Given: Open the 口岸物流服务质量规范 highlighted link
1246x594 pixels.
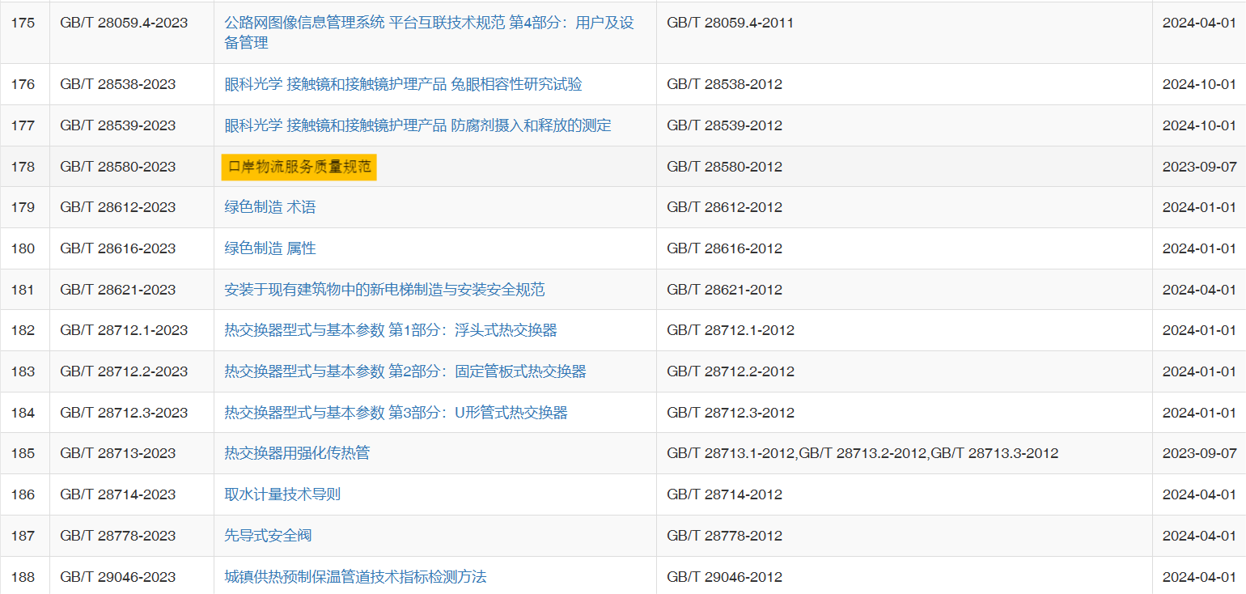Looking at the screenshot, I should [x=299, y=167].
